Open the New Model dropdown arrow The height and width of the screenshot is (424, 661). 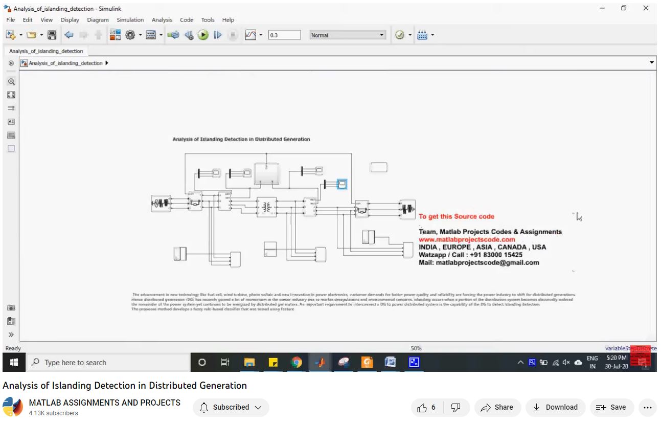pos(21,35)
